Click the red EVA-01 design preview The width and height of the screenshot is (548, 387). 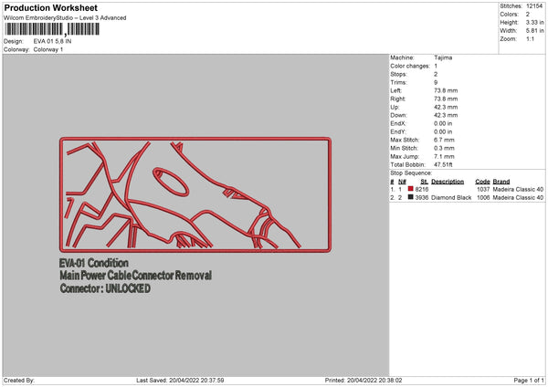pyautogui.click(x=195, y=194)
